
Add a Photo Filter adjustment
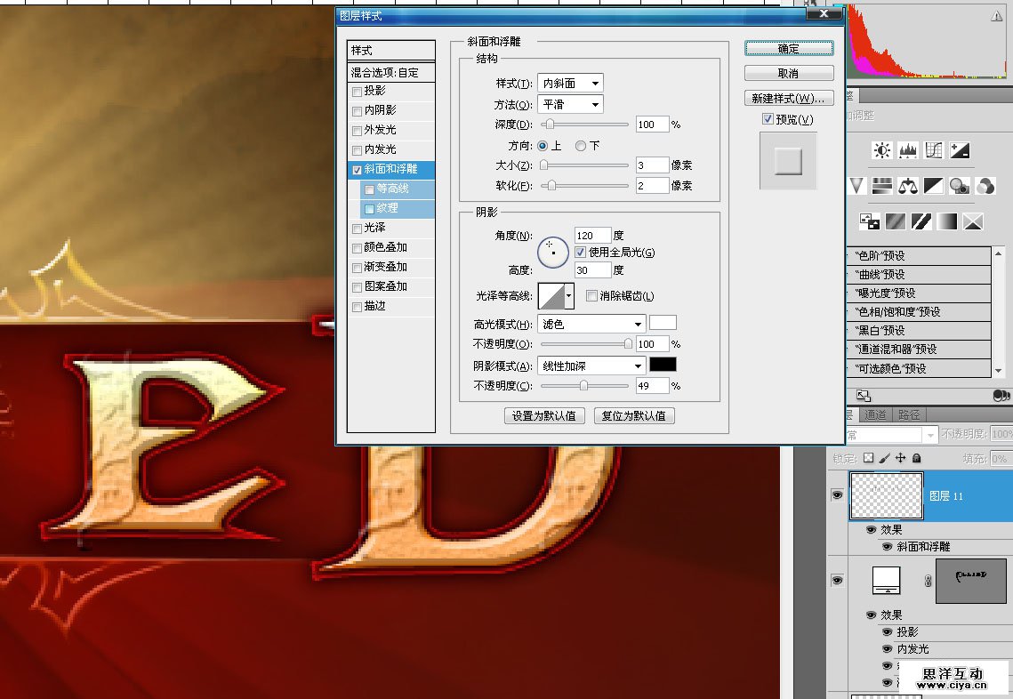pyautogui.click(x=959, y=186)
